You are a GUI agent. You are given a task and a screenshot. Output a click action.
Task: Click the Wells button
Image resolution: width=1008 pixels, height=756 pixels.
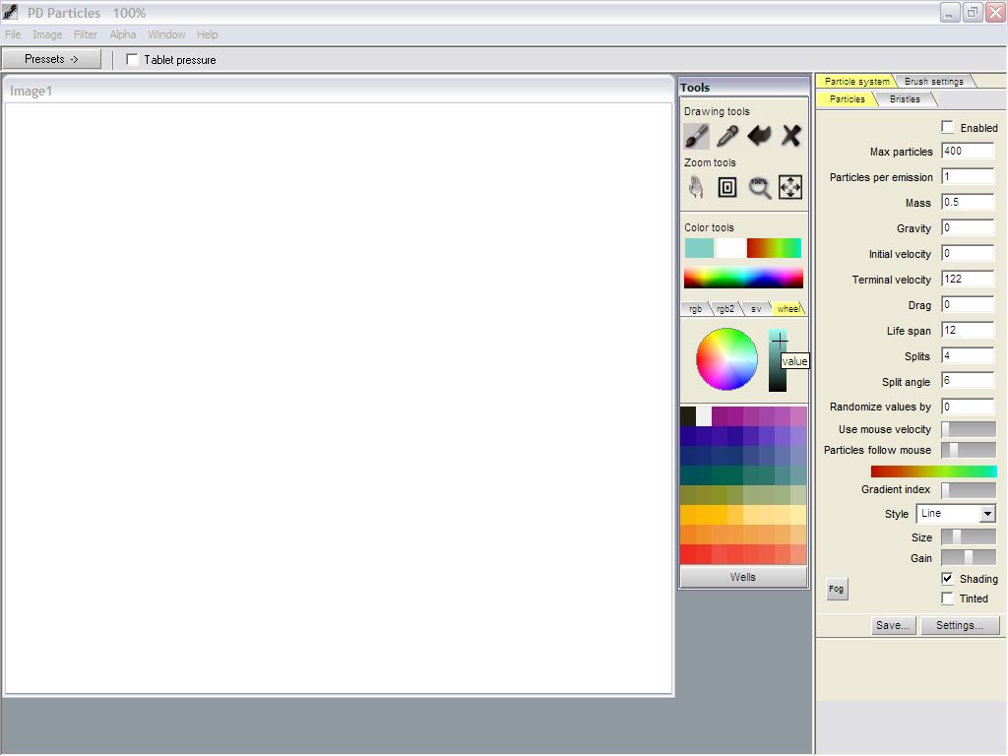pyautogui.click(x=743, y=577)
